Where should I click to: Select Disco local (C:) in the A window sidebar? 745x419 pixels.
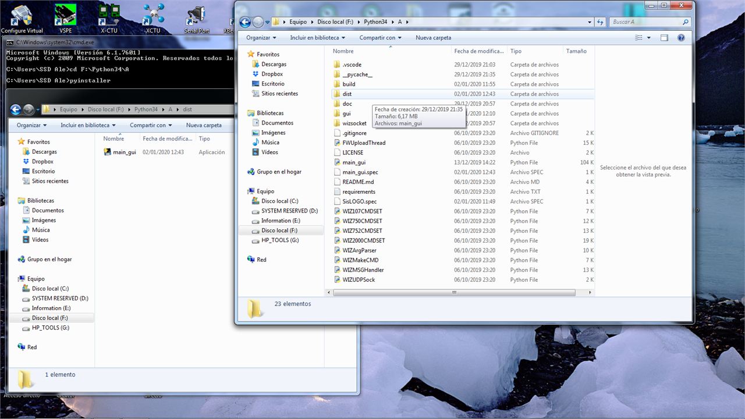(280, 201)
